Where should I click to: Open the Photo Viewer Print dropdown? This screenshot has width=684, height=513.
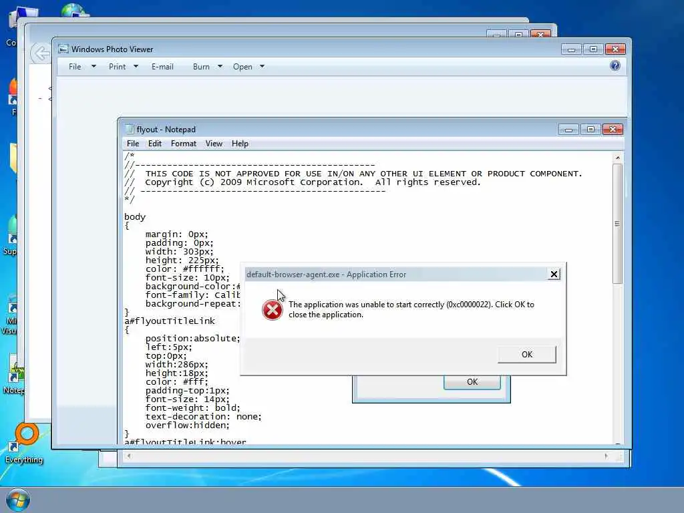(x=123, y=67)
